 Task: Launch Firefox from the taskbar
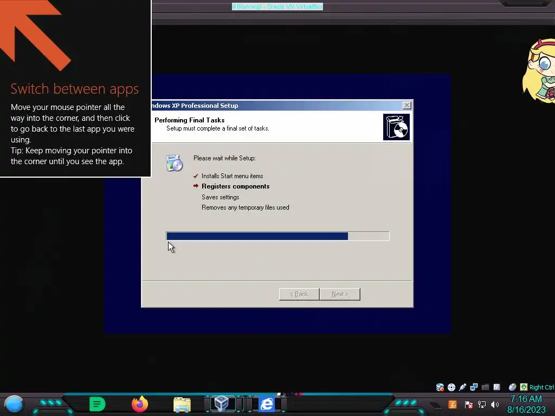tap(140, 404)
